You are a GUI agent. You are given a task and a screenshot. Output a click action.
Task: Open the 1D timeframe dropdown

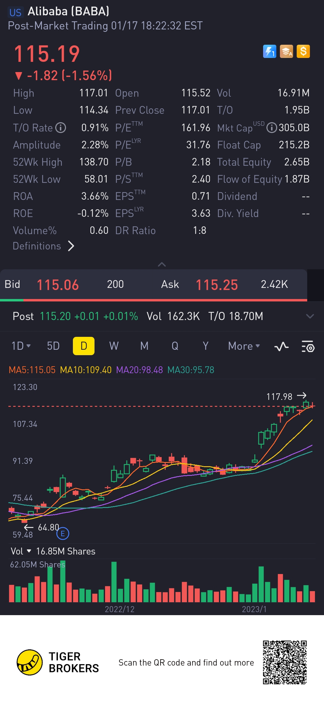tap(21, 346)
